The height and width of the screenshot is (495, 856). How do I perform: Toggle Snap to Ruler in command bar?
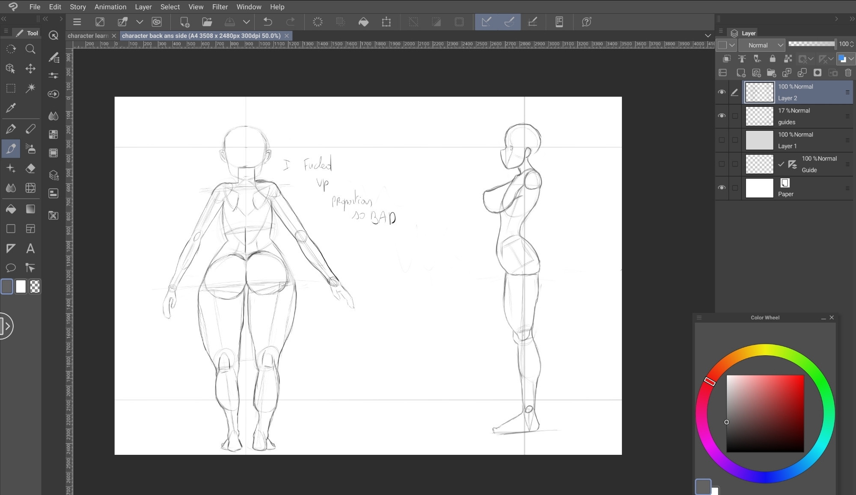click(486, 22)
